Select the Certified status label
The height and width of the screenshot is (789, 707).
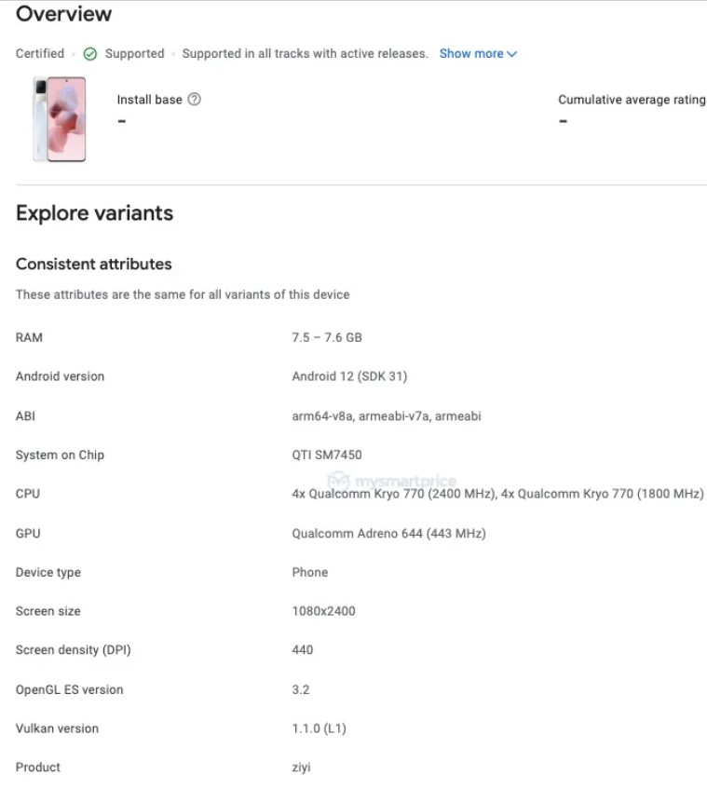[40, 54]
